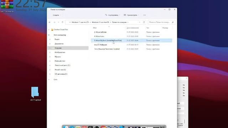
Task: Sort by the Тип column header
Action: (147, 28)
